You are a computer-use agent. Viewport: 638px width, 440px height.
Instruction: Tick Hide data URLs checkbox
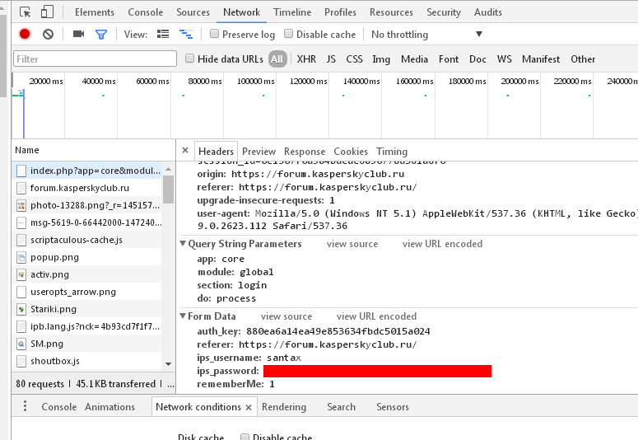[190, 59]
